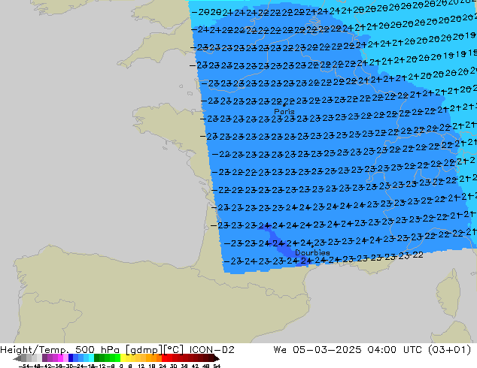Click the '-54' label under the scale

point(26,366)
